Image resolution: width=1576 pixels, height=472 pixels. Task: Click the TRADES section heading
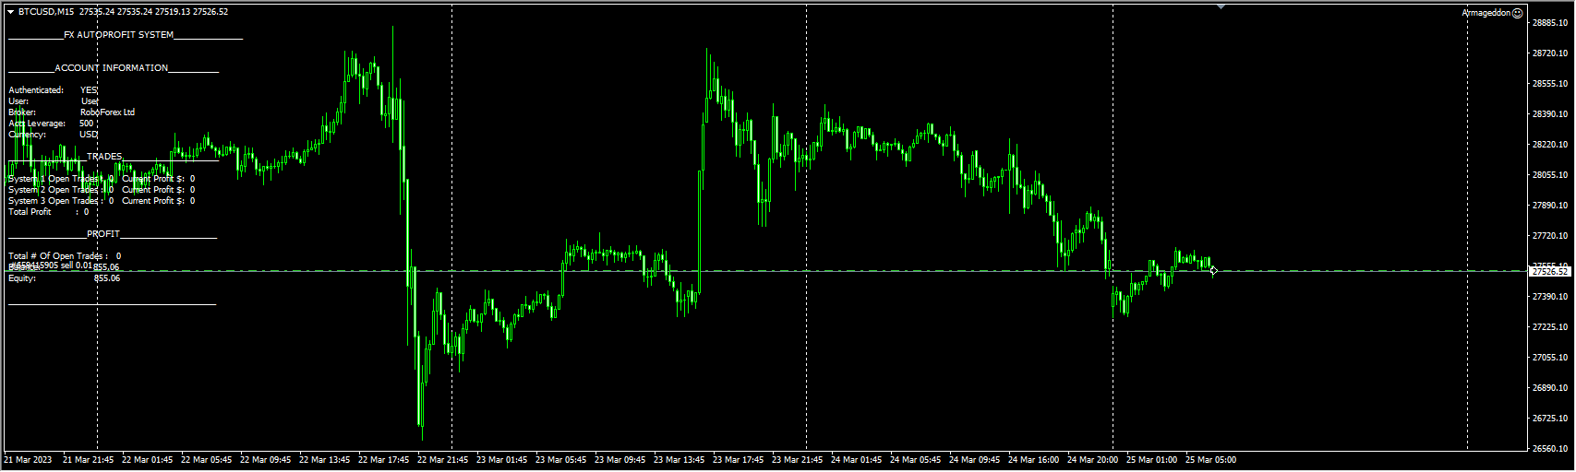[x=104, y=157]
